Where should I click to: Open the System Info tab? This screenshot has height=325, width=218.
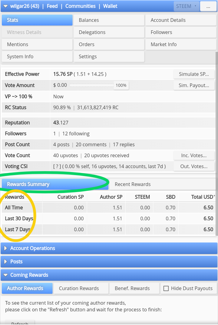tap(37, 56)
